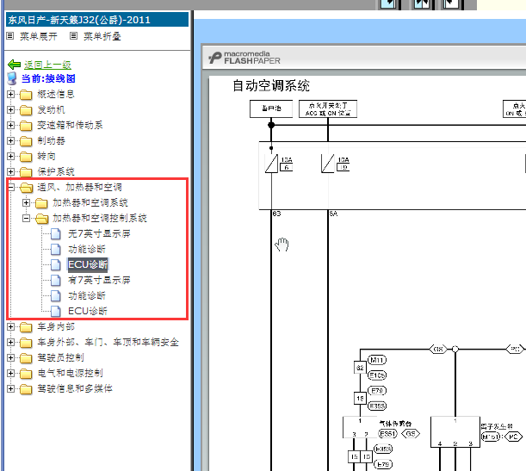Select the 发动机 folder label
Viewport: 526px width, 471px height.
coord(51,109)
